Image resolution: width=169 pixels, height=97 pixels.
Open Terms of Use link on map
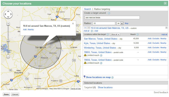click(76, 89)
